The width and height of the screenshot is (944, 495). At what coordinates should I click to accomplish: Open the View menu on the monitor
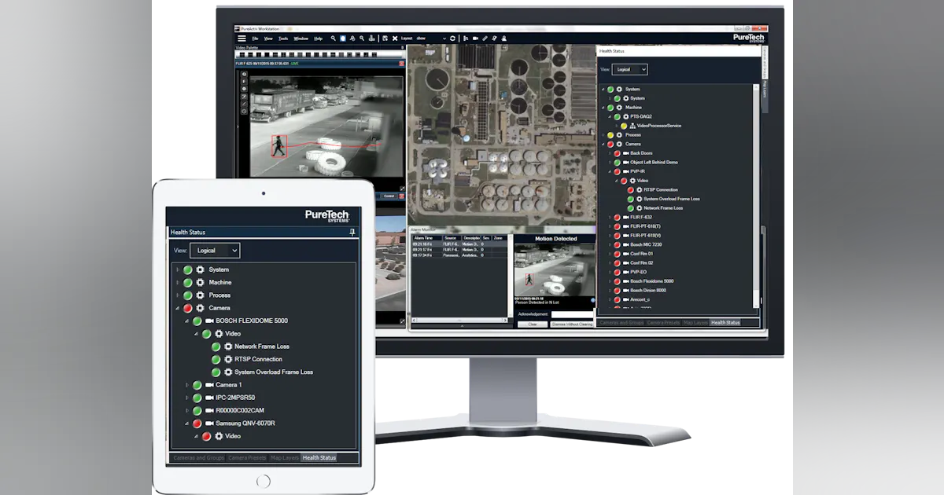[268, 38]
